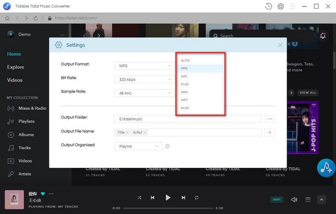Toggle repeat mode

point(196,198)
